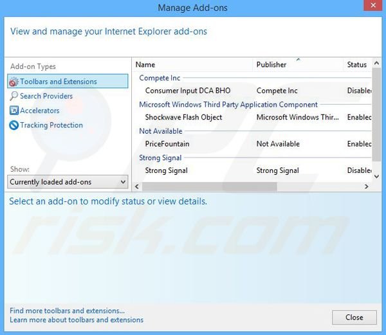Image resolution: width=386 pixels, height=335 pixels.
Task: Click Disabled status of Consumer Input DCA BHO
Action: 360,91
